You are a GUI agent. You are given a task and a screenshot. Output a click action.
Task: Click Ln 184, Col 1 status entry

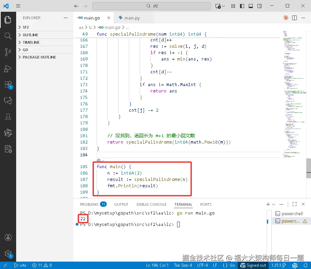(157, 265)
